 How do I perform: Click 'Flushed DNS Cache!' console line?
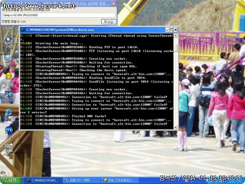click(x=63, y=116)
